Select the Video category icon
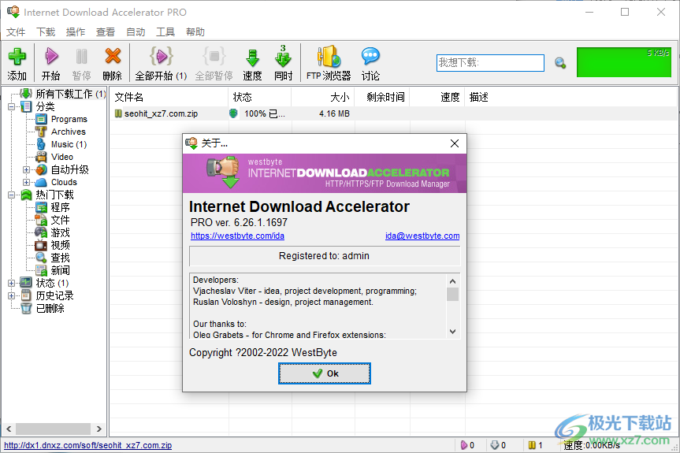This screenshot has height=453, width=680. [41, 157]
